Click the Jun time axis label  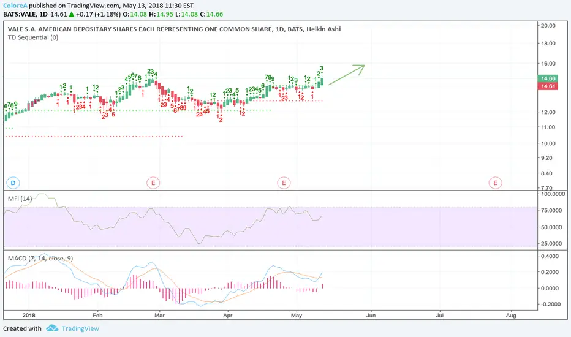(x=371, y=316)
